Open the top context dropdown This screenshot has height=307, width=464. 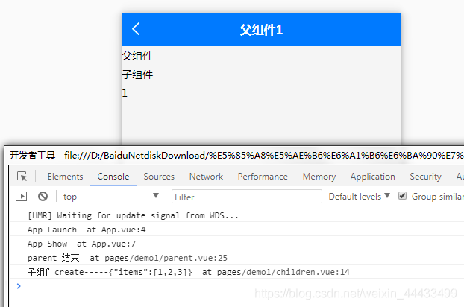pos(110,197)
